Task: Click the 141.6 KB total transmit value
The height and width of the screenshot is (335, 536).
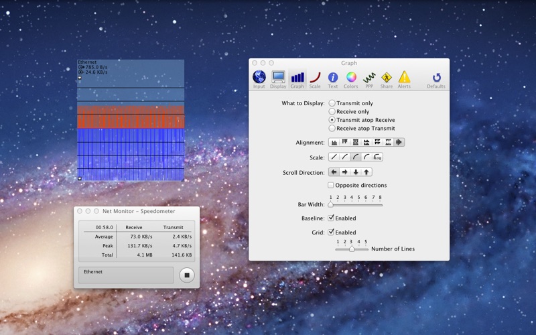Action: point(182,255)
